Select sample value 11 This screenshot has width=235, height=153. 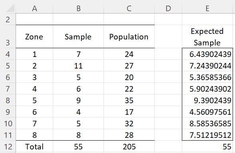click(78, 66)
